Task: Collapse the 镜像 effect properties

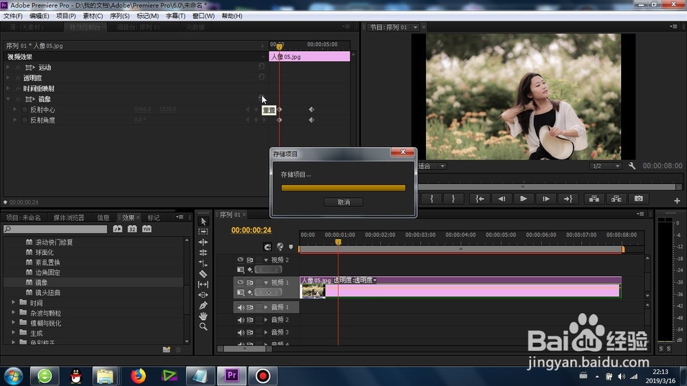Action: point(8,99)
